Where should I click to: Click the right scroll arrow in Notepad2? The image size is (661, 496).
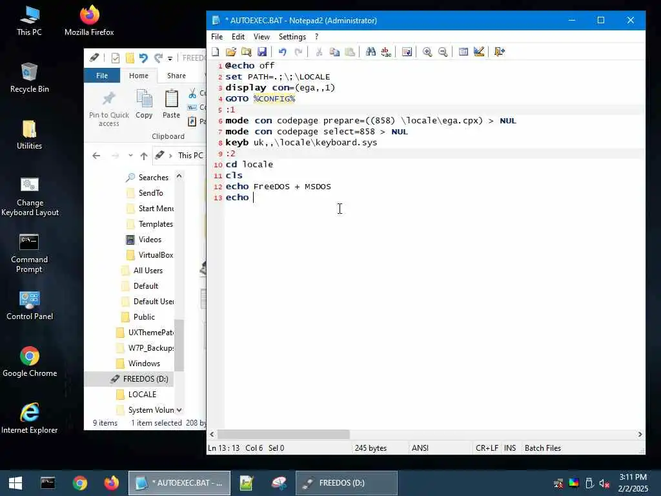pos(640,435)
